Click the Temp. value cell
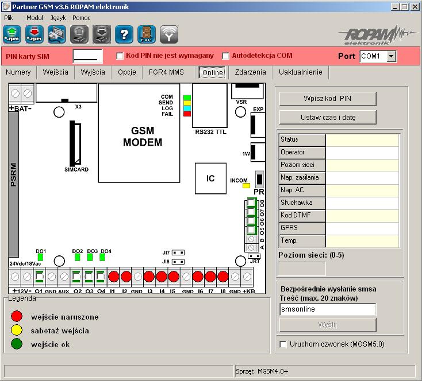Image resolution: width=422 pixels, height=381 pixels. point(362,241)
